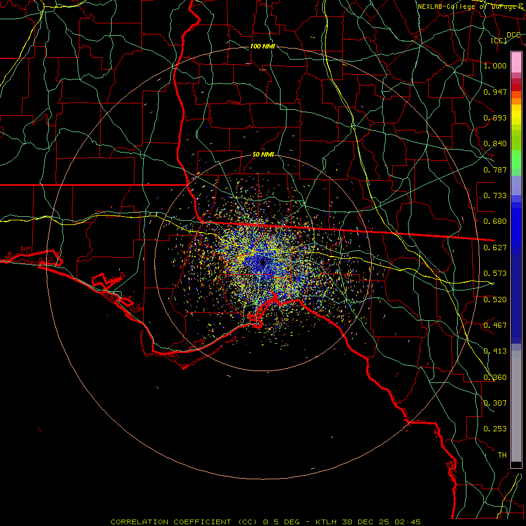Click the "0.733" scale value
The image size is (526, 526).
pos(495,196)
